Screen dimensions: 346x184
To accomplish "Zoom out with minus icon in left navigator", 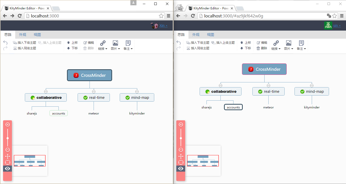I will [8, 150].
